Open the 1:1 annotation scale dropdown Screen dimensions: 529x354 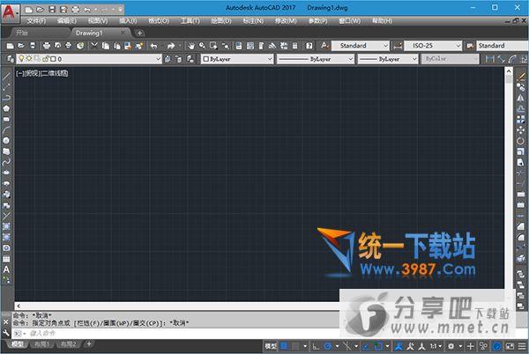point(436,346)
